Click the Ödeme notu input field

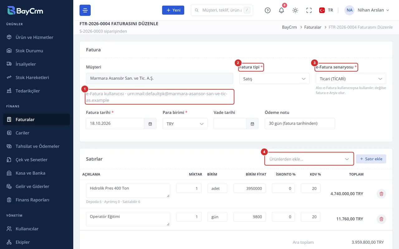pyautogui.click(x=300, y=124)
